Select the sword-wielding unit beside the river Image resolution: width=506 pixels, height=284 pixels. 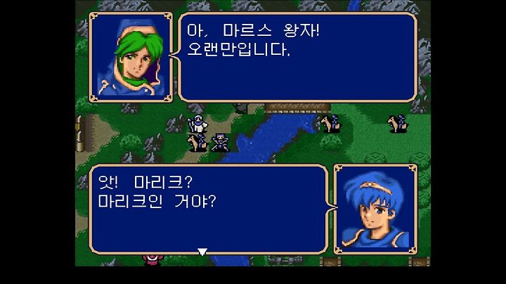pos(220,143)
